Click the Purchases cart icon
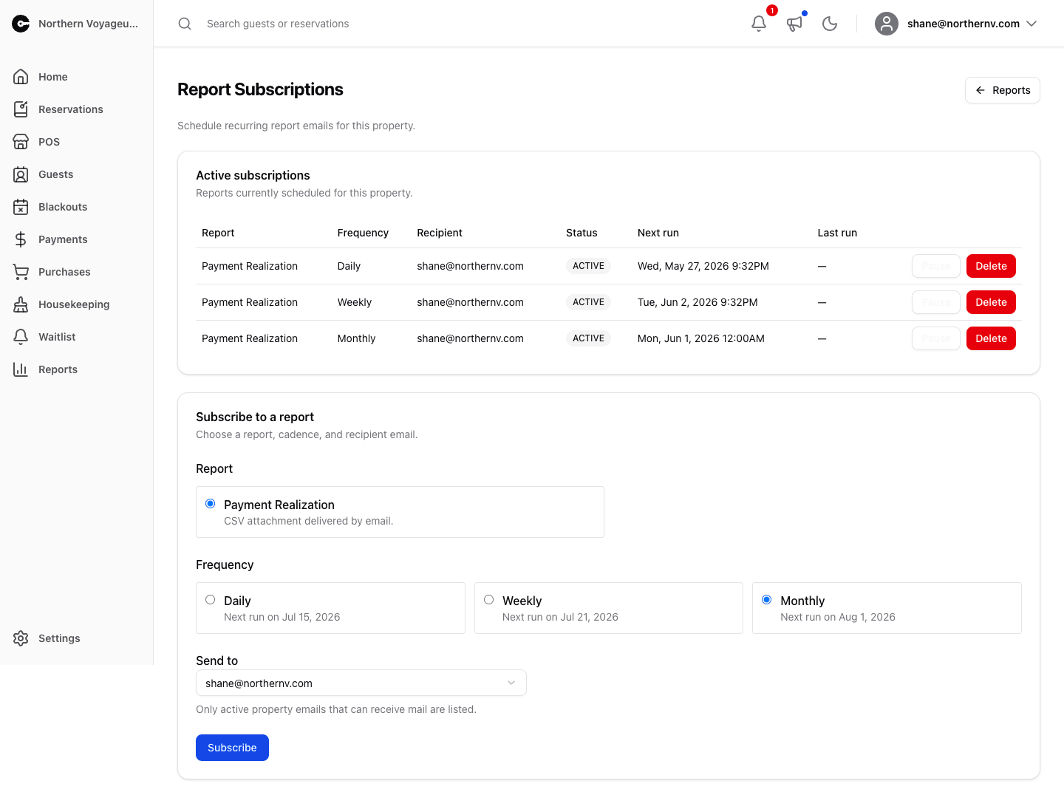 pyautogui.click(x=21, y=272)
